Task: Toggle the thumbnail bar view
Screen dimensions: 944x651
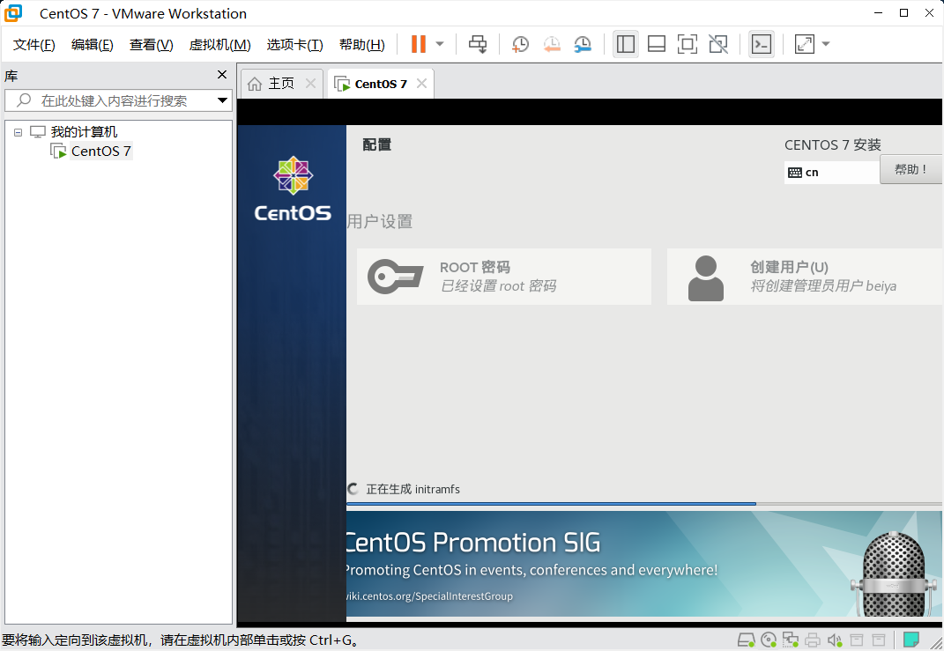Action: click(657, 44)
